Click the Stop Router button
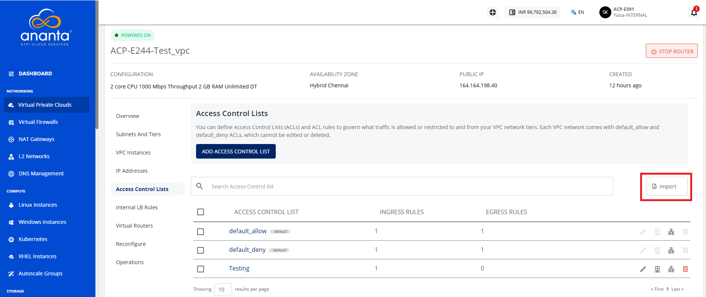 [672, 51]
